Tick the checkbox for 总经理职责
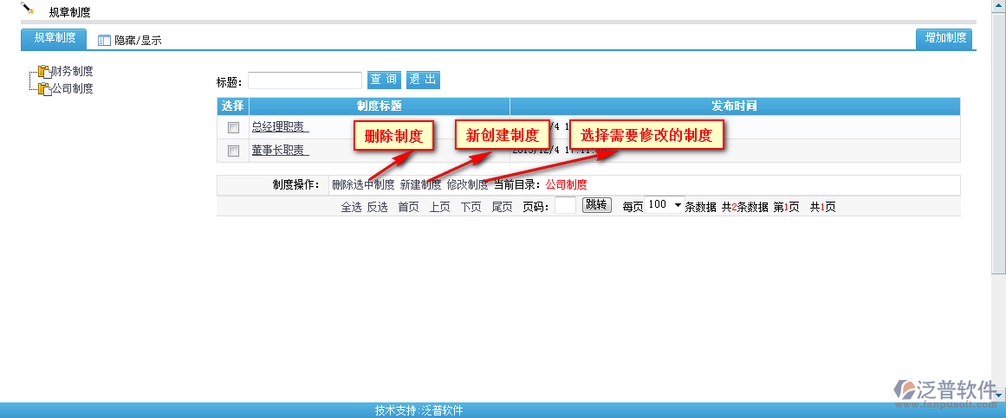1006x418 pixels. point(234,127)
